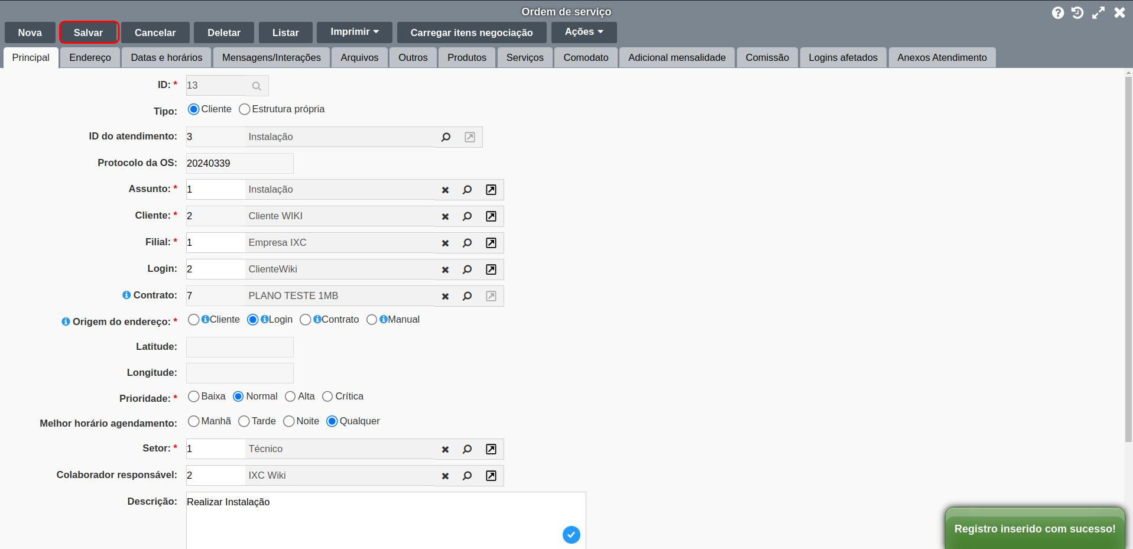This screenshot has height=549, width=1133.
Task: Set address origin to Cliente
Action: (193, 320)
